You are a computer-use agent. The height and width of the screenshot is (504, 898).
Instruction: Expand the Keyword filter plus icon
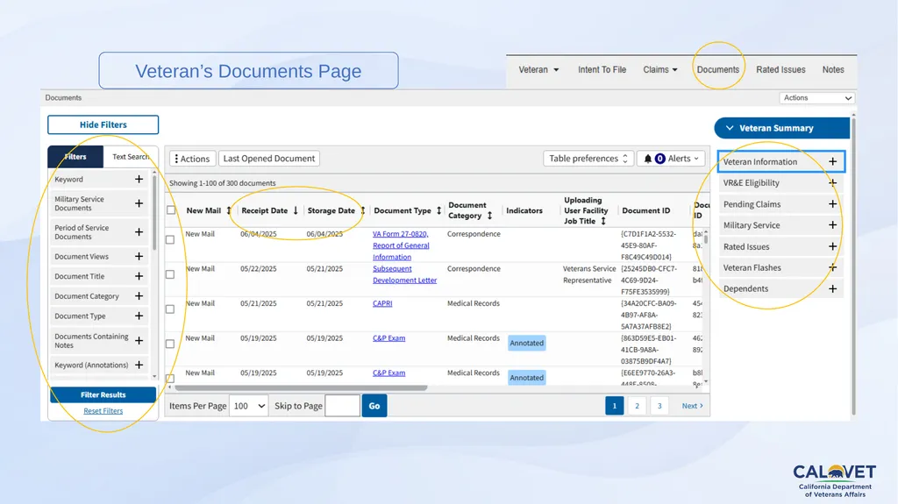139,180
